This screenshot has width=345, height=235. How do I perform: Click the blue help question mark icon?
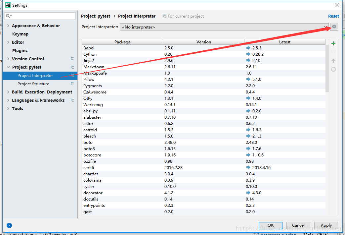click(x=9, y=225)
